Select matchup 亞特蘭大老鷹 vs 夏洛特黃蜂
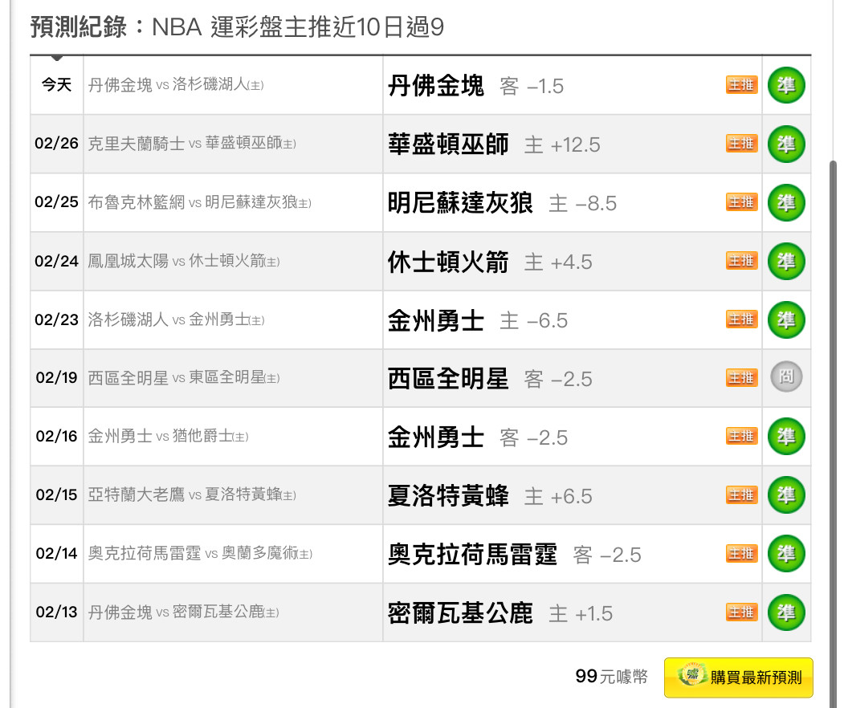The width and height of the screenshot is (844, 708). click(x=192, y=495)
